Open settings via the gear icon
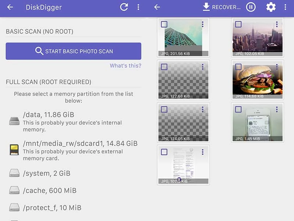Screen dimensions: 294x221 pos(271,7)
